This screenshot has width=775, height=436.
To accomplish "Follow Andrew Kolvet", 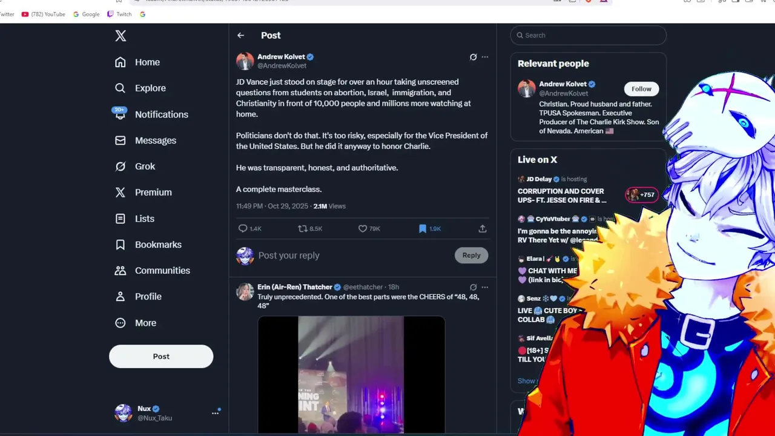I will click(x=642, y=89).
